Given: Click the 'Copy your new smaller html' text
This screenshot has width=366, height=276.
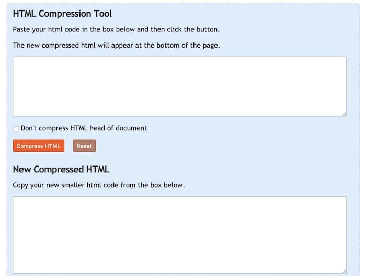Looking at the screenshot, I should 98,185.
